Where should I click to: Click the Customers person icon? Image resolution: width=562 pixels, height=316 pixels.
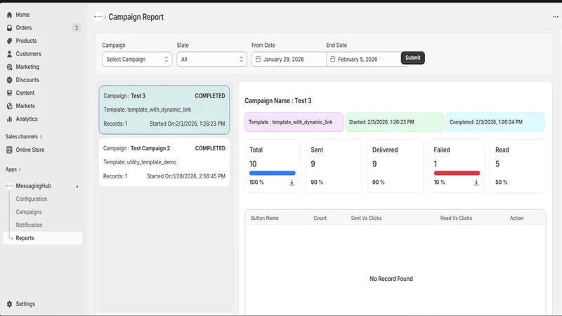(x=9, y=54)
